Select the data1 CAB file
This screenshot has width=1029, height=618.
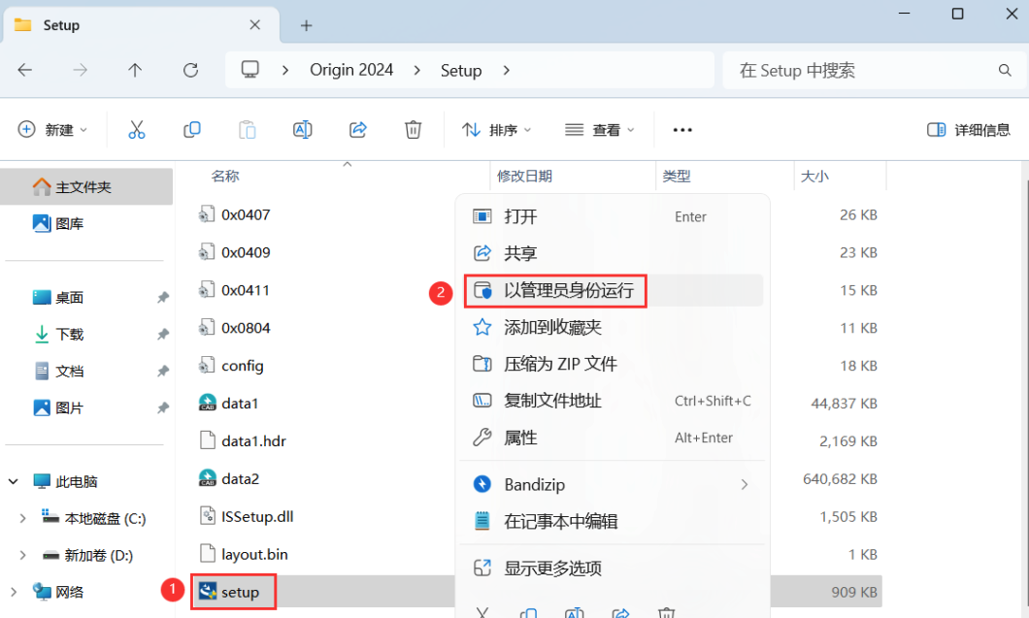point(228,404)
